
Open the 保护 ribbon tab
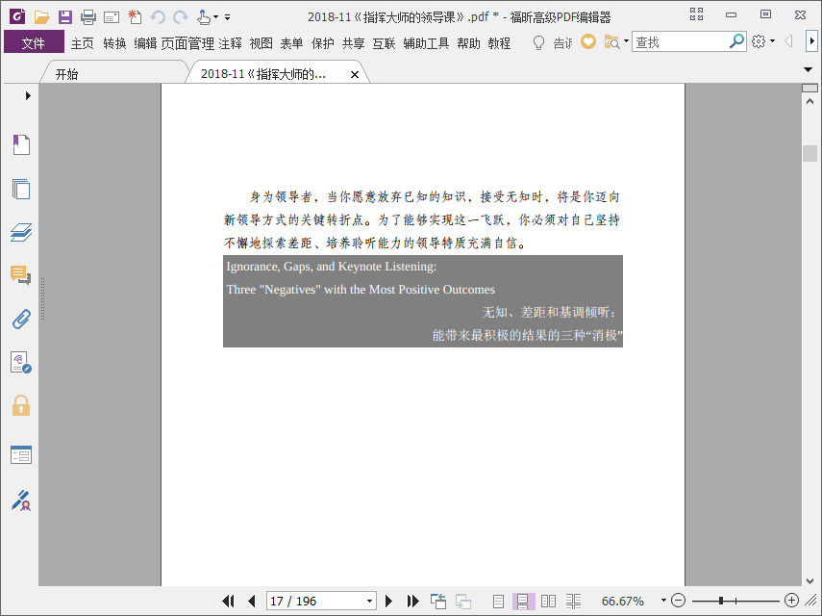(x=322, y=43)
